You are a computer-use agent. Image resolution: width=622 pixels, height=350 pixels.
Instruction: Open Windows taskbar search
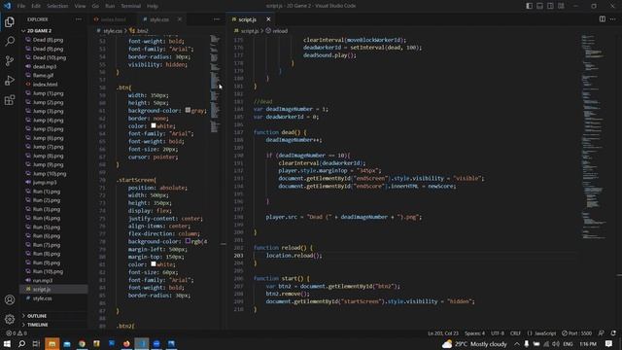click(21, 343)
